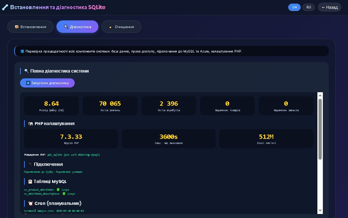Open the Очищення tab
Viewport: 348px width, 218px height.
click(x=121, y=27)
